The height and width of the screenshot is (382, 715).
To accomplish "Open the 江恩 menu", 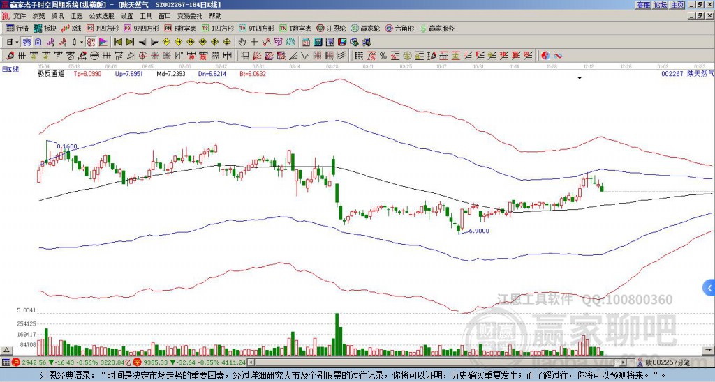I will pos(76,16).
